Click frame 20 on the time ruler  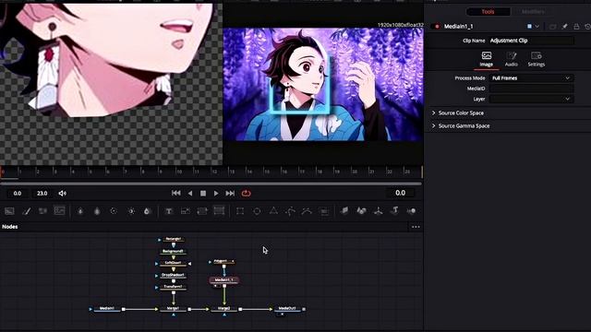pos(354,172)
